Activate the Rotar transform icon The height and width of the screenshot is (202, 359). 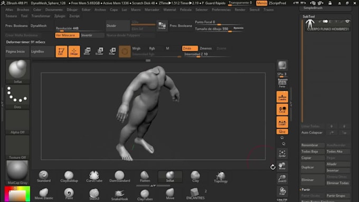pyautogui.click(x=112, y=51)
